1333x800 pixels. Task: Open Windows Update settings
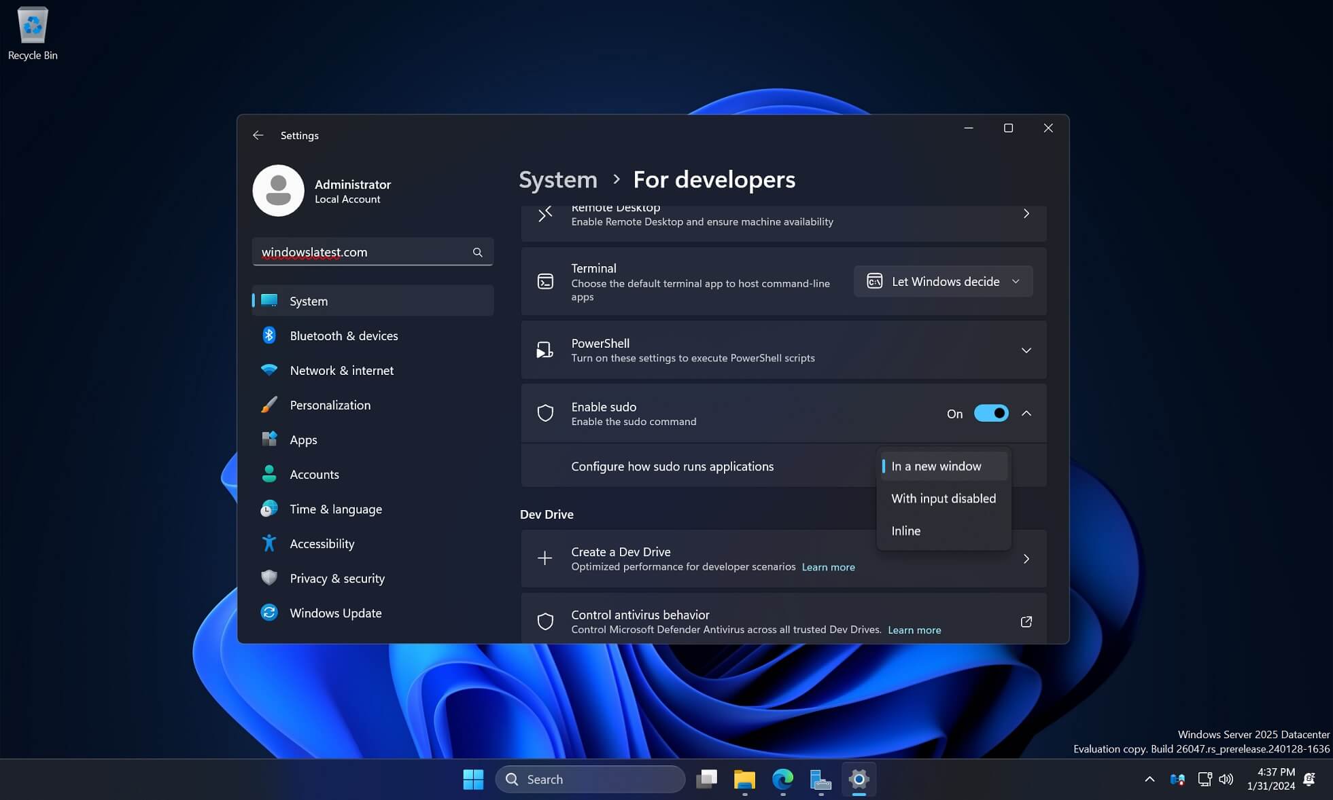tap(335, 612)
